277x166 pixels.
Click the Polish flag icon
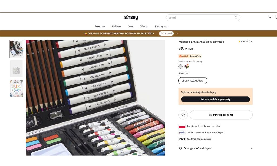point(182,126)
